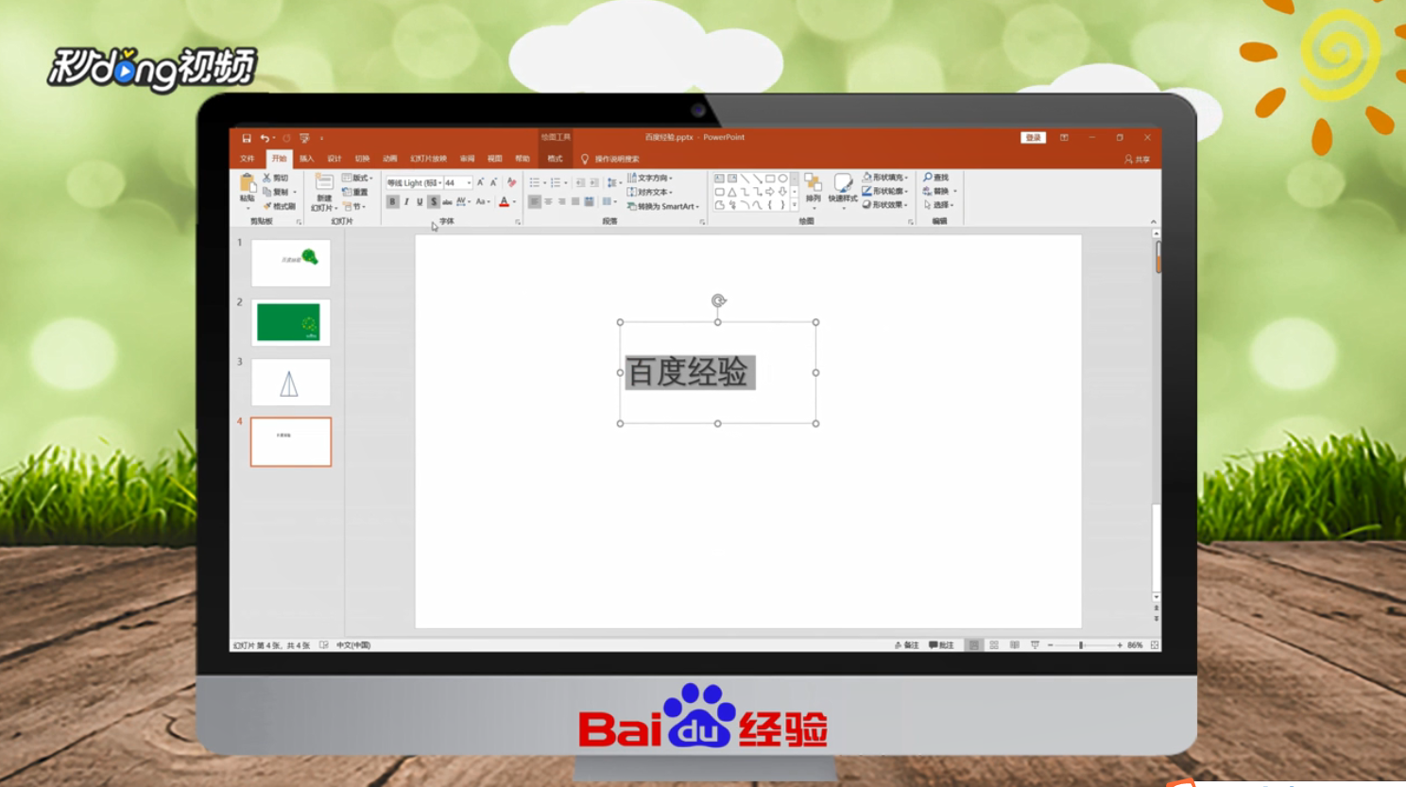
Task: Click Find (查找) button
Action: pyautogui.click(x=936, y=178)
